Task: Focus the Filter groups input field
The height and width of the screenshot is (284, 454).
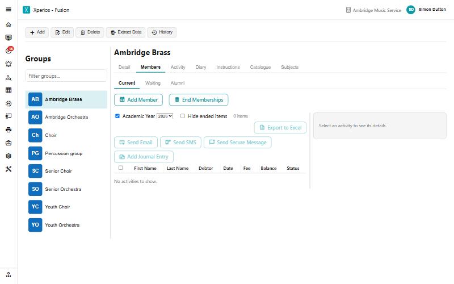Action: 66,76
